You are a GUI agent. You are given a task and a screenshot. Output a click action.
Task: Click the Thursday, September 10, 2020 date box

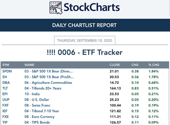pos(85,41)
